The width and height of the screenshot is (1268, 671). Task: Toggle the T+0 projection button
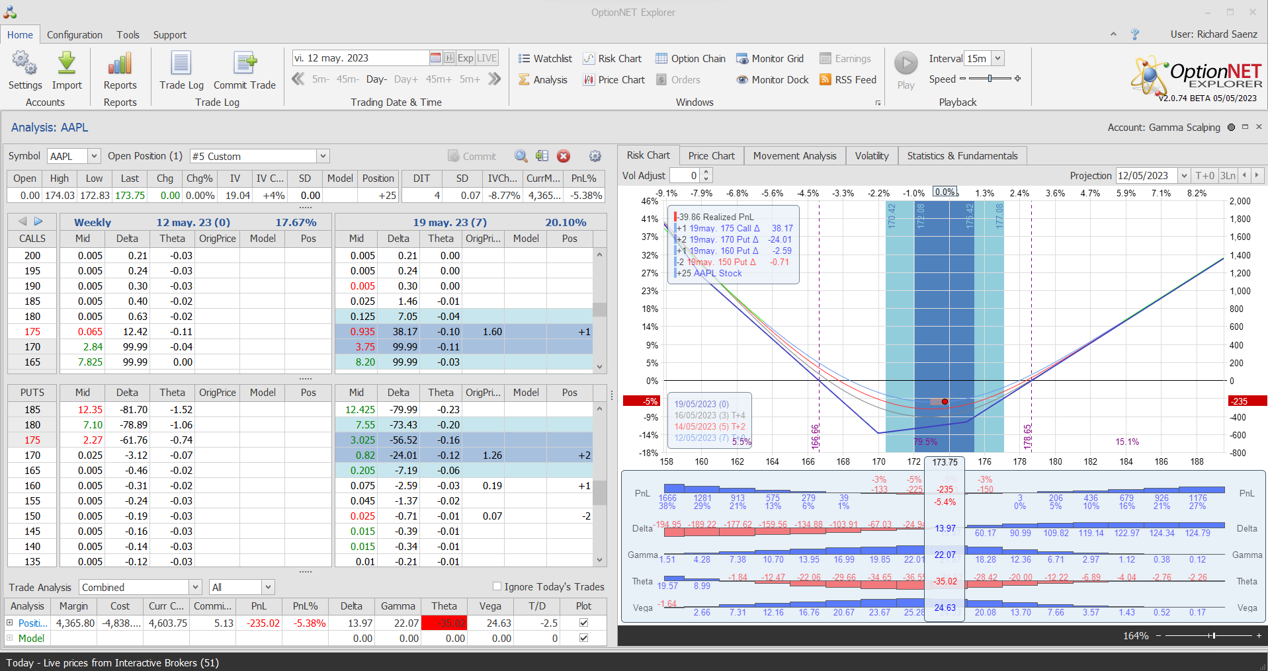click(x=1205, y=175)
